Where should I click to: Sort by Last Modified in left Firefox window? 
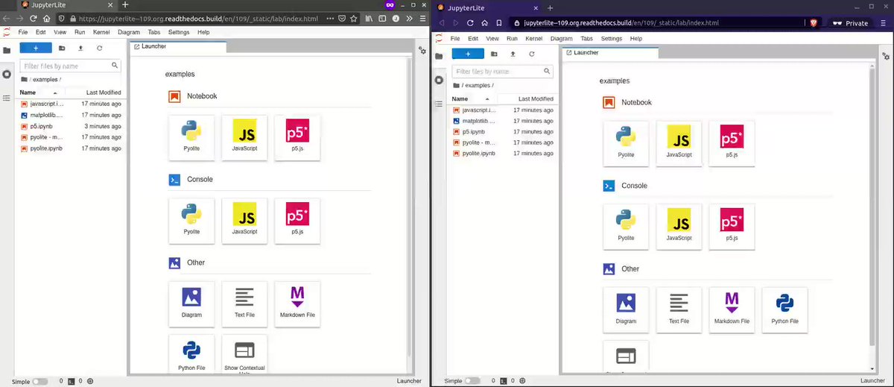pyautogui.click(x=94, y=92)
